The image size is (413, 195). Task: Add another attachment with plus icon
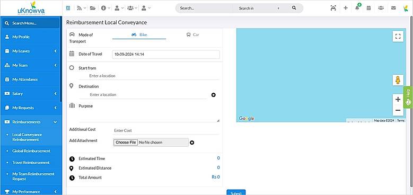point(192,143)
